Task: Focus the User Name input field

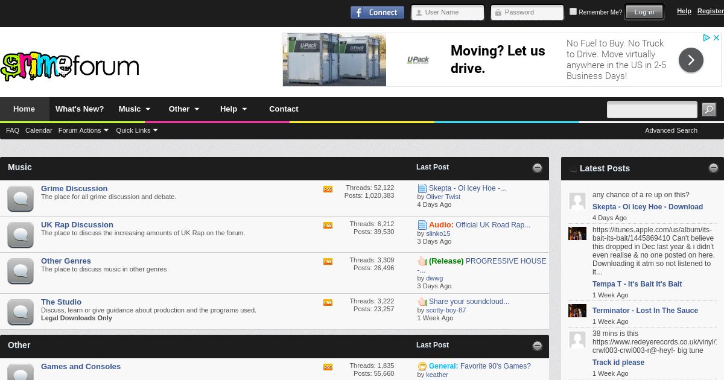Action: (448, 12)
